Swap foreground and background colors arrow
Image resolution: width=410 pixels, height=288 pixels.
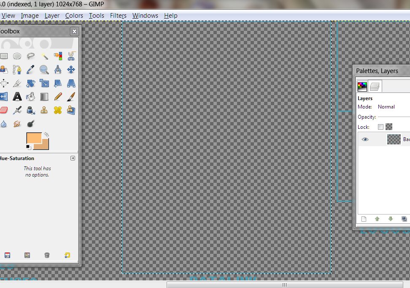click(46, 135)
